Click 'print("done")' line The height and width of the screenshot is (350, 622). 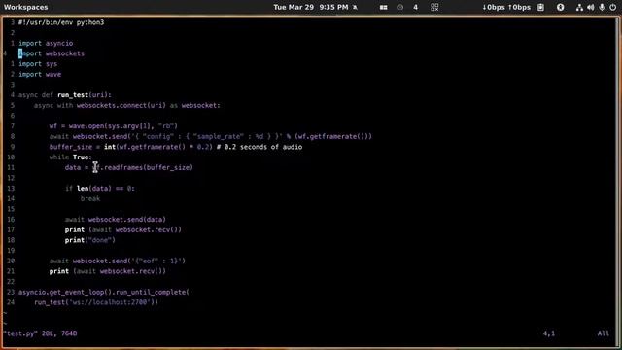[x=90, y=240]
